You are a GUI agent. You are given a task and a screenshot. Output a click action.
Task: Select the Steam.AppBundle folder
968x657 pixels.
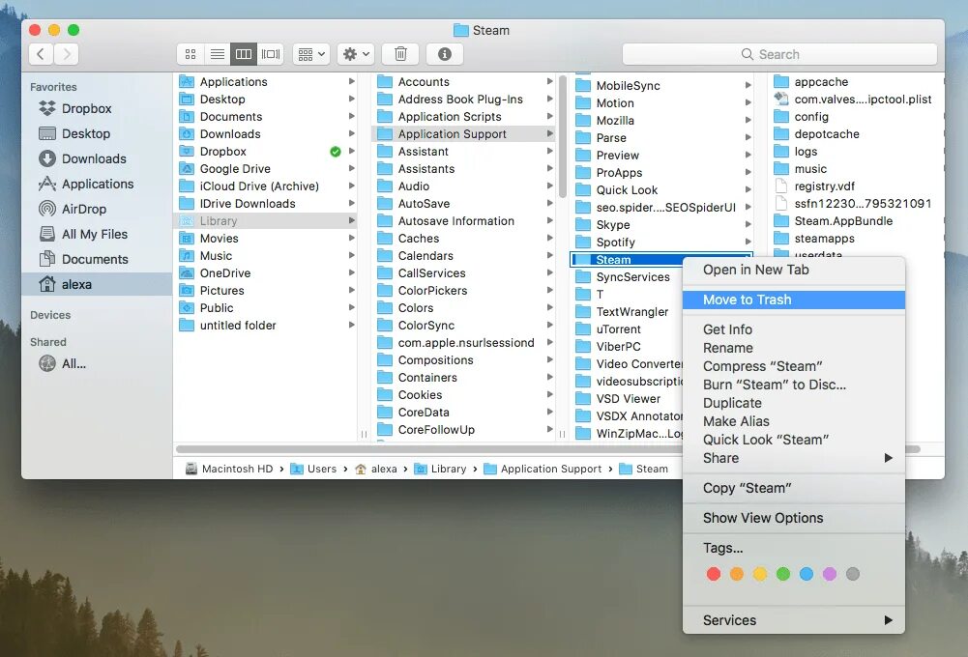click(857, 221)
